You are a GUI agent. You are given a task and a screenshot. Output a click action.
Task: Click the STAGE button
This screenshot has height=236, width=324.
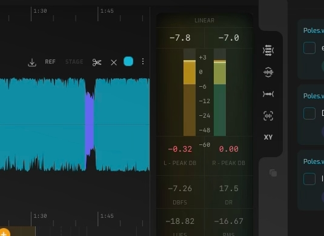74,62
